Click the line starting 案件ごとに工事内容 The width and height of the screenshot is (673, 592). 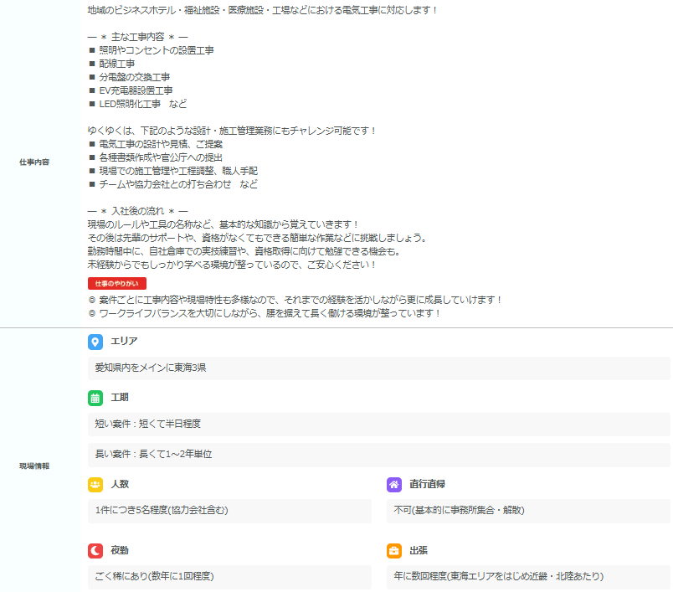[295, 300]
